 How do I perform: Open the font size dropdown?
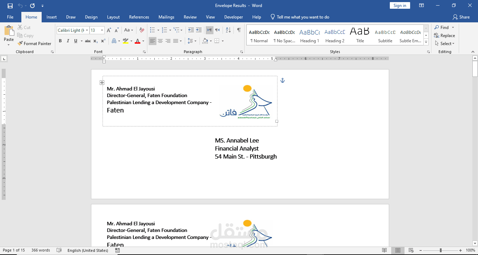click(102, 30)
